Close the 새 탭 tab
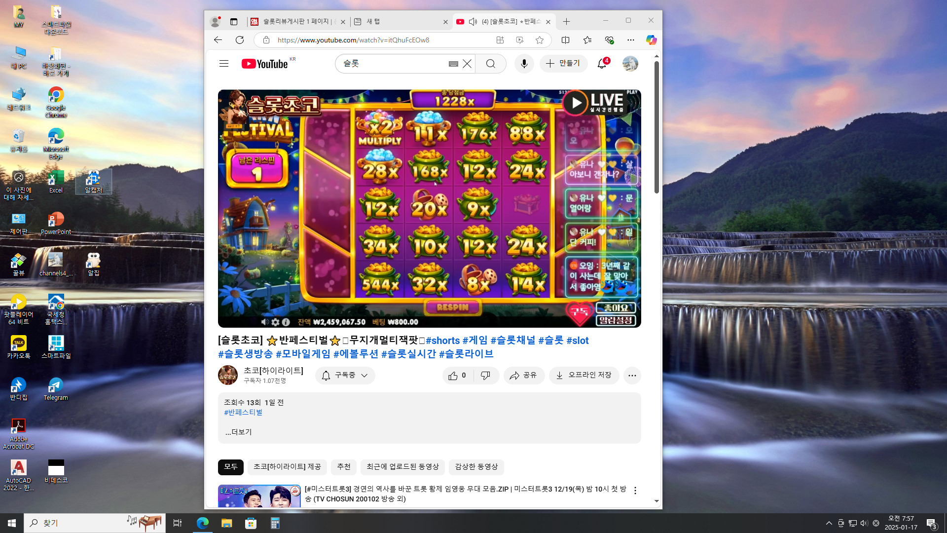This screenshot has width=947, height=533. tap(445, 22)
